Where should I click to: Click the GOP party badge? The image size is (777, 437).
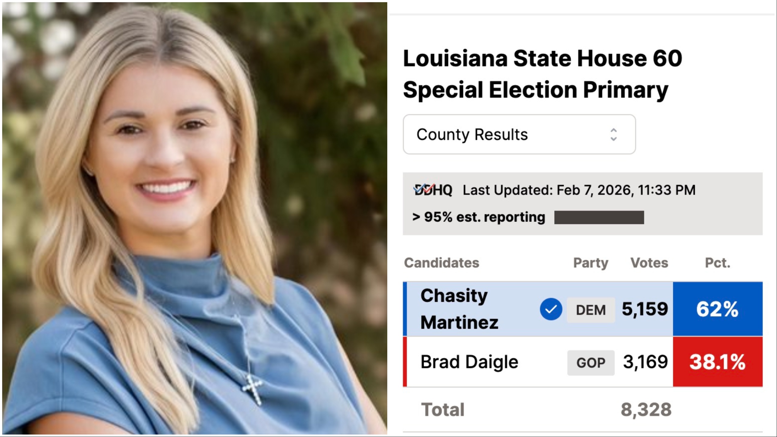[591, 363]
